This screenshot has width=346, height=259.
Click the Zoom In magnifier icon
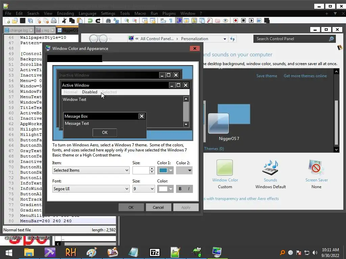126,21
